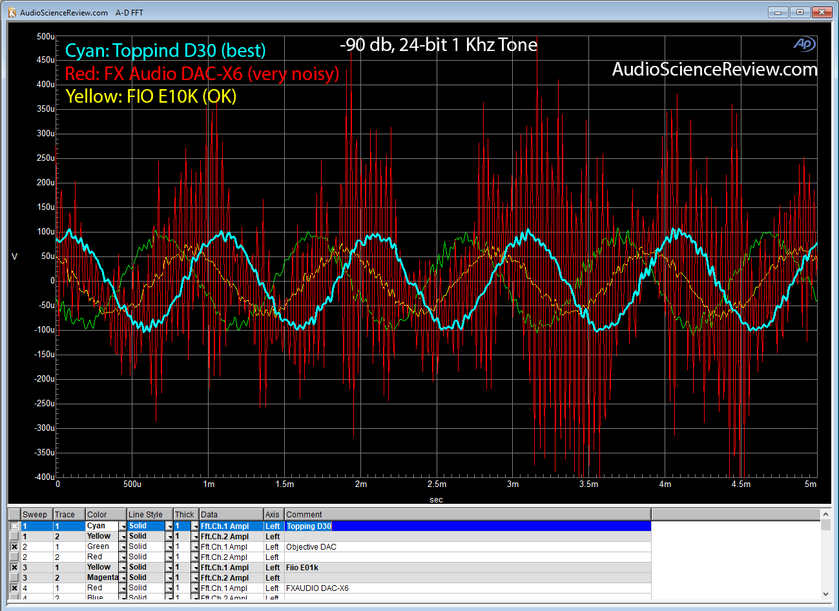Open thickness dropdown for FXAUDIO DAC-X6 row
The height and width of the screenshot is (611, 839).
coord(195,588)
